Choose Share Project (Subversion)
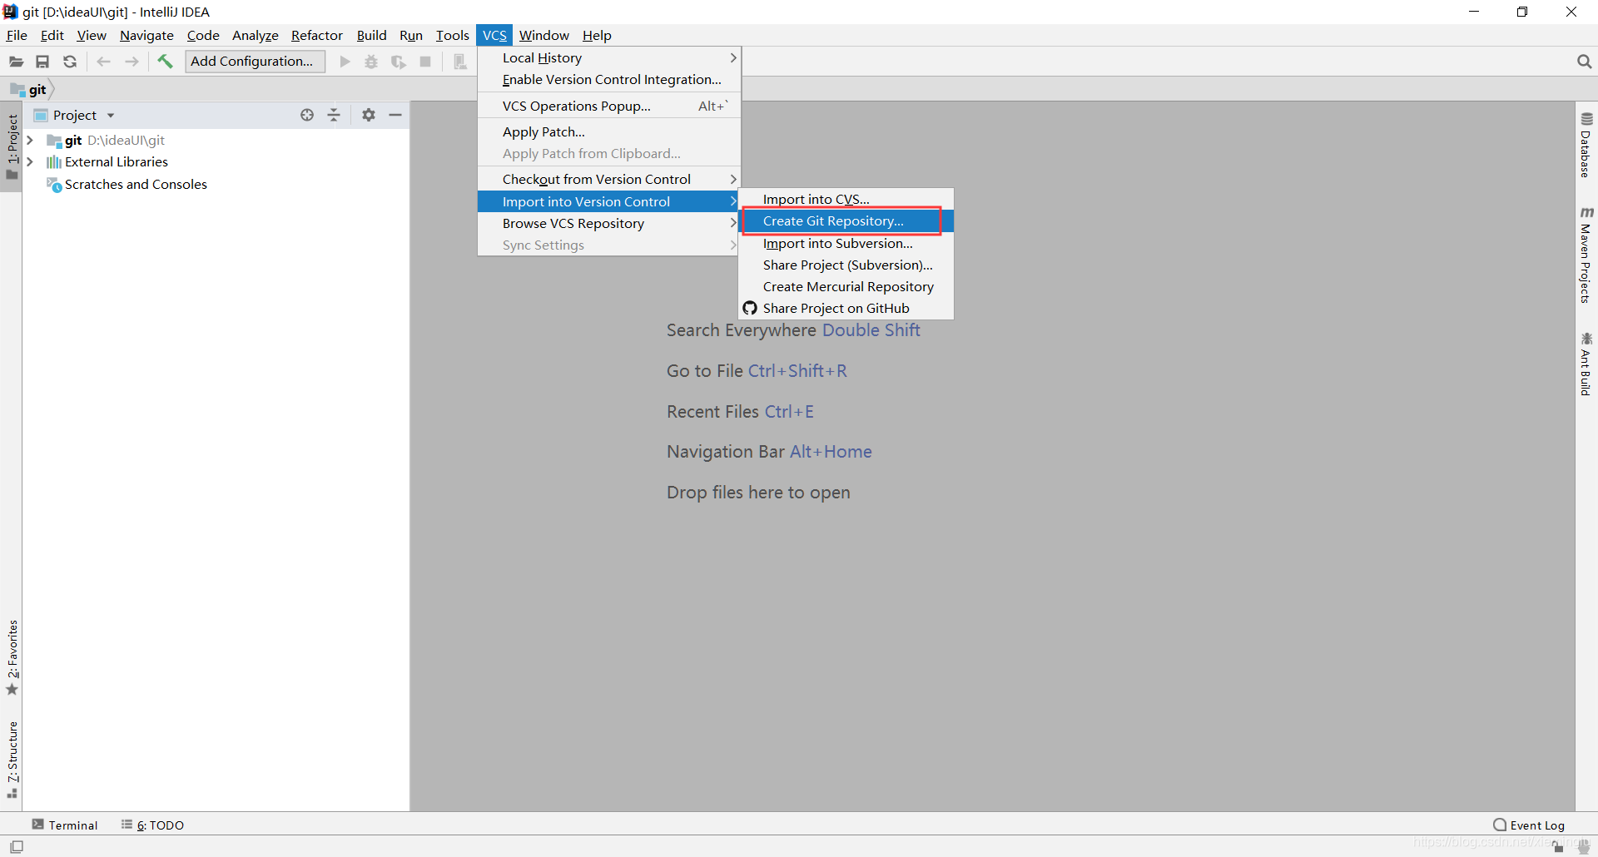This screenshot has height=857, width=1598. pos(846,265)
